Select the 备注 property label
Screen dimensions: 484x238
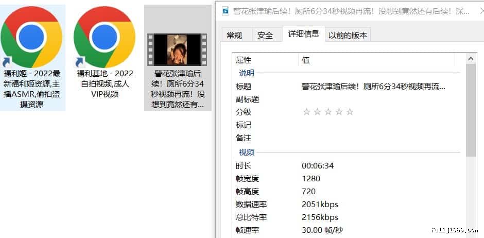tap(244, 138)
